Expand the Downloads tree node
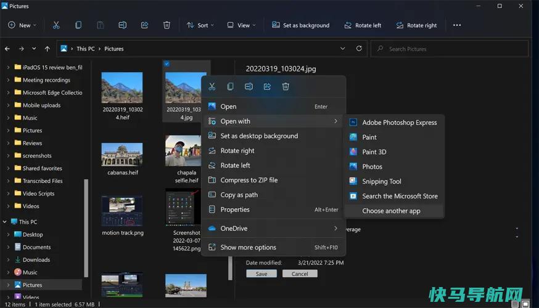Screen dimensions: 539x308 (8, 259)
